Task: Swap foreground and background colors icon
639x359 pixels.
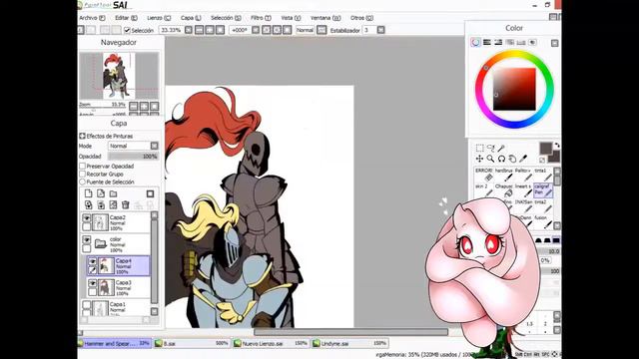Action: pos(557,146)
